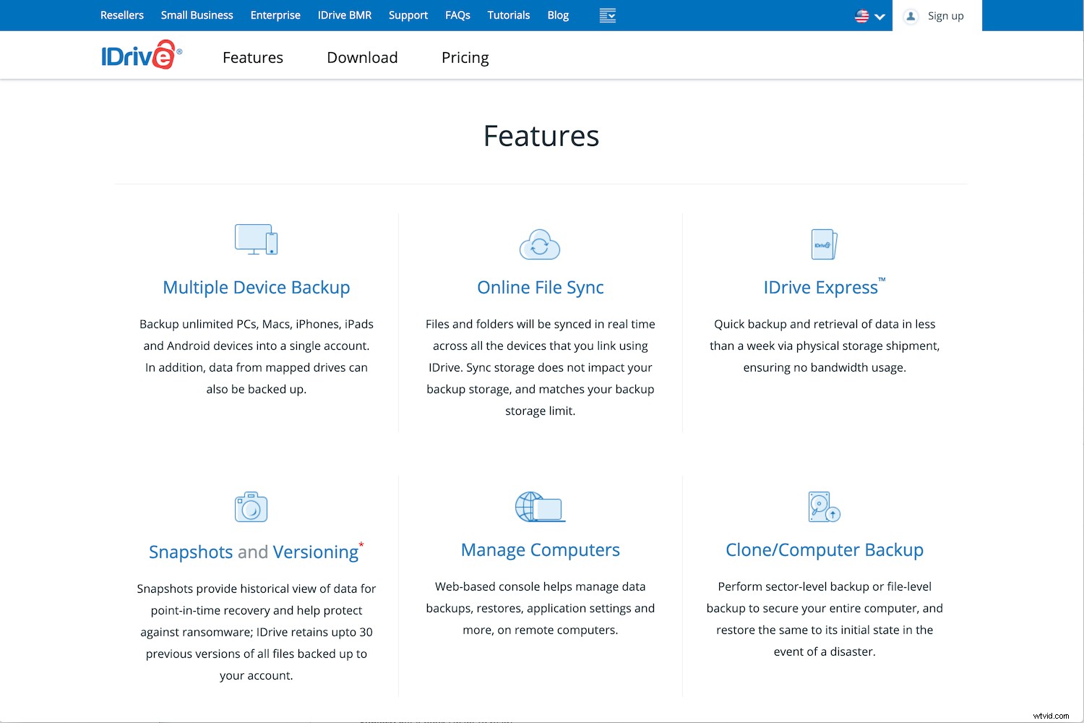Expand the language selection chevron

pos(879,16)
